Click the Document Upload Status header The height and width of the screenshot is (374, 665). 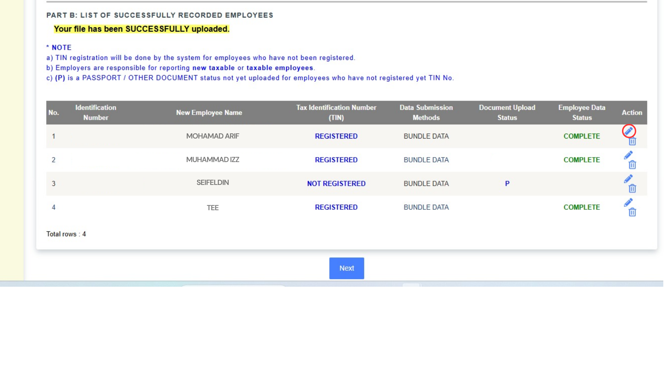507,113
